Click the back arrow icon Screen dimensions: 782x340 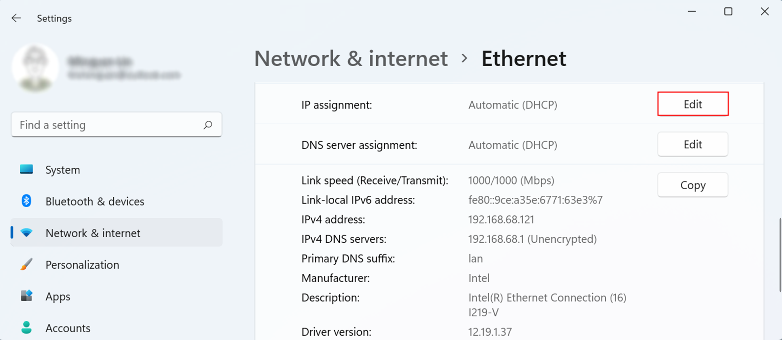16,18
